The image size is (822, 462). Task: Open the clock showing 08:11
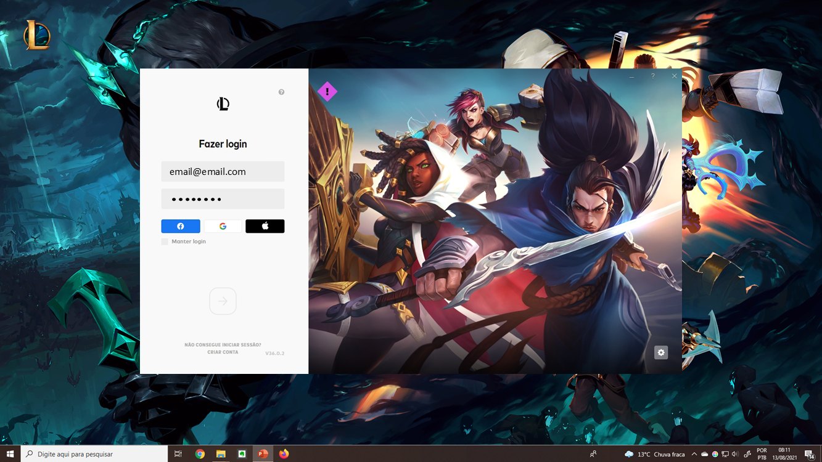point(784,454)
